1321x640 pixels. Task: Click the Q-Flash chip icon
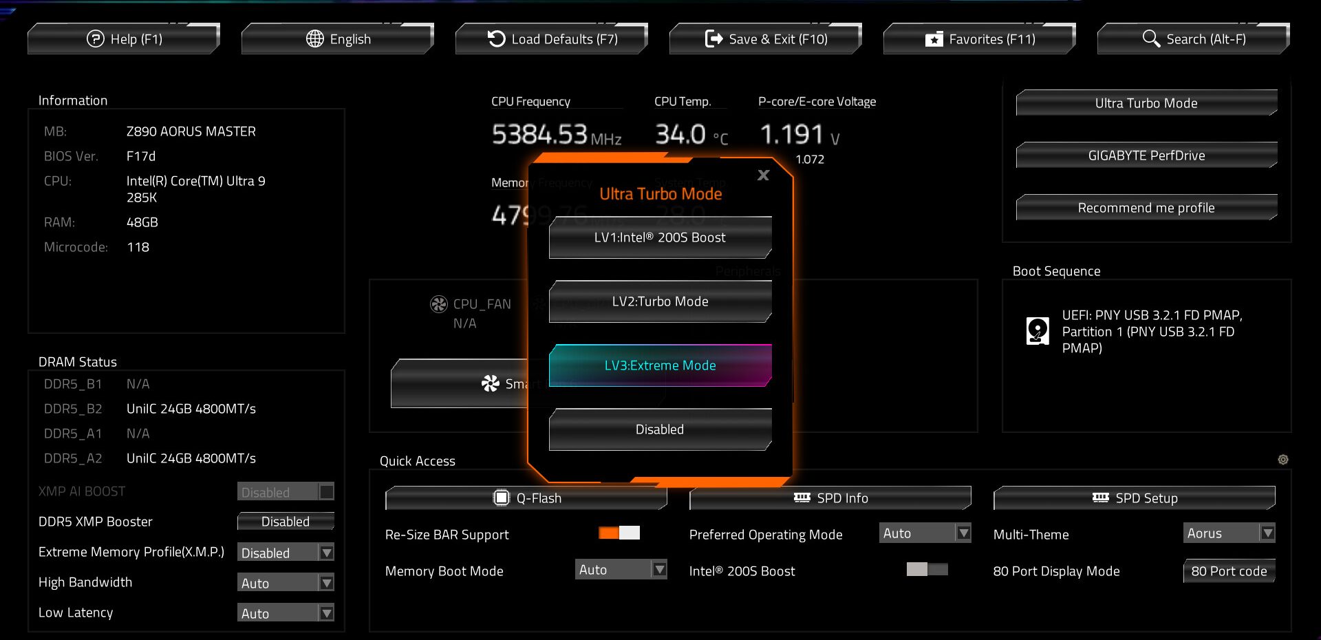click(502, 498)
